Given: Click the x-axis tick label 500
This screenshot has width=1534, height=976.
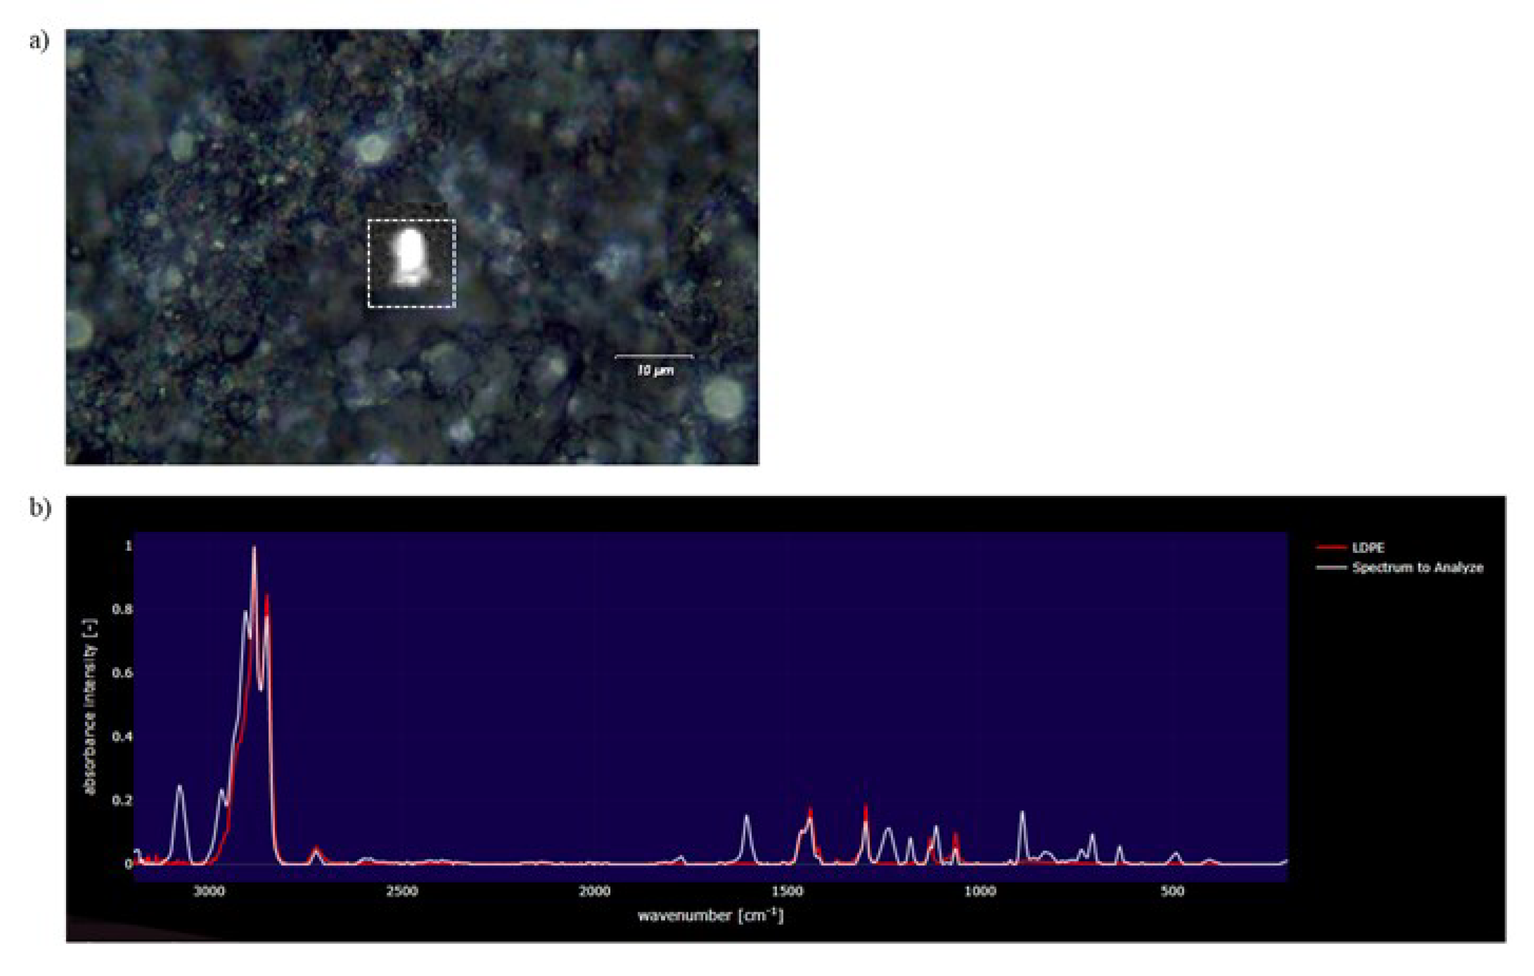Looking at the screenshot, I should 1172,891.
